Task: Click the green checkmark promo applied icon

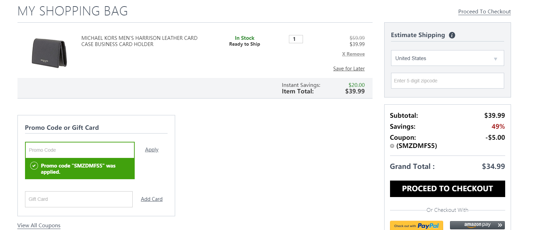Action: coord(34,166)
